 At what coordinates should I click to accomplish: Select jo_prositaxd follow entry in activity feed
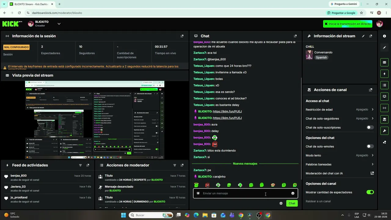(x=48, y=200)
